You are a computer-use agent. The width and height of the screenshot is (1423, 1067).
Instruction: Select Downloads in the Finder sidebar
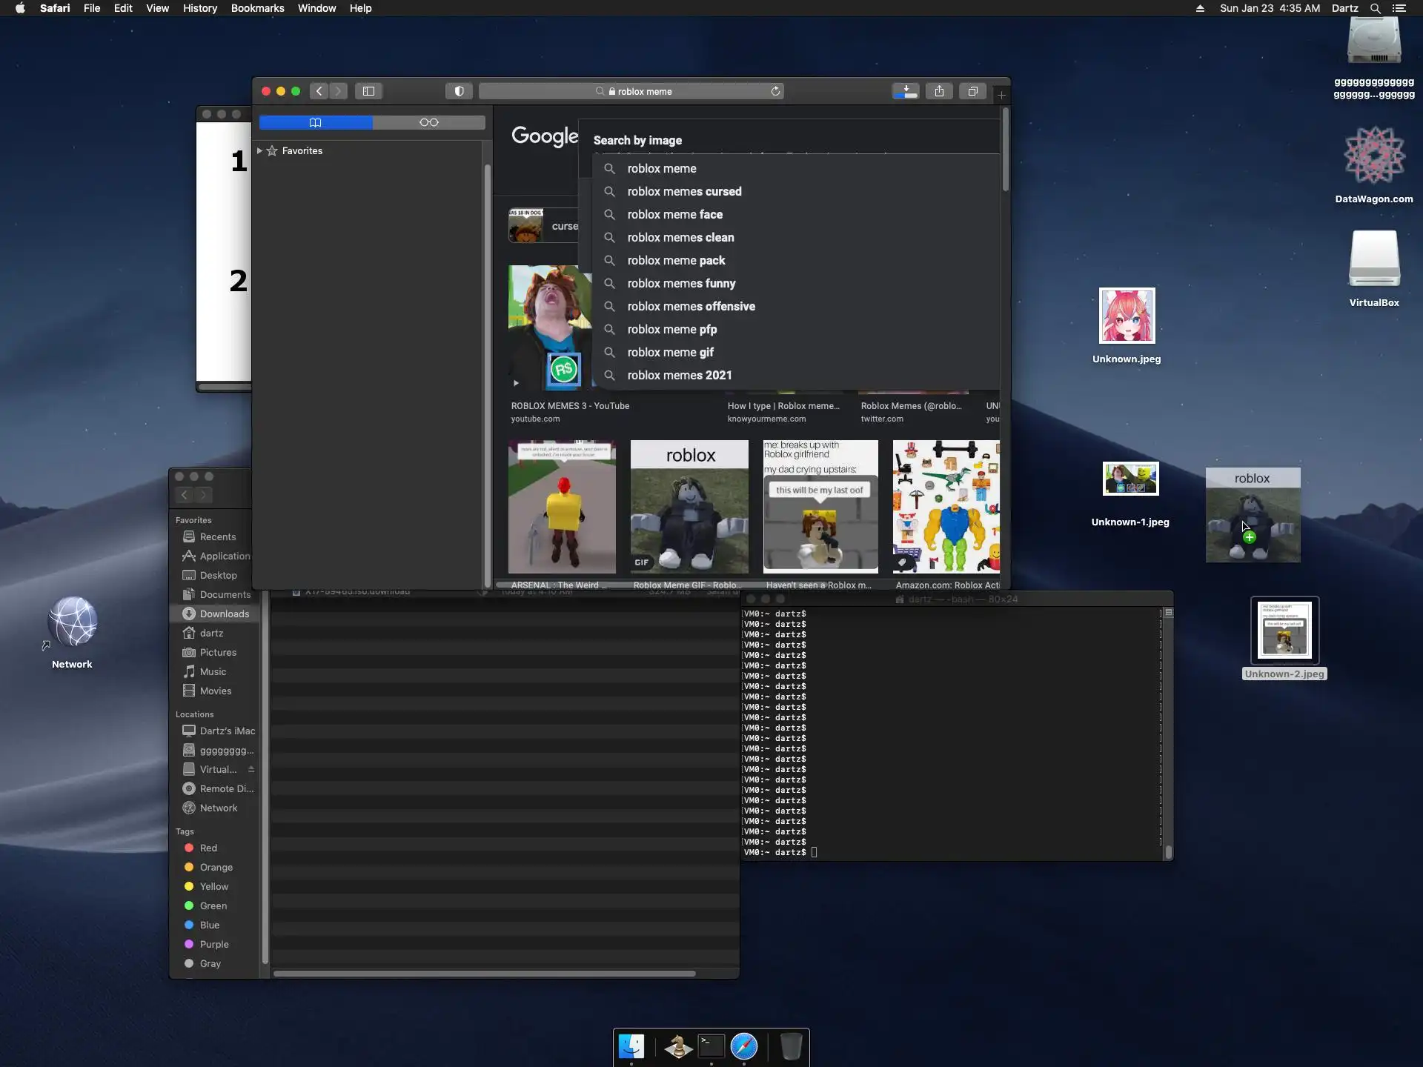click(x=224, y=614)
